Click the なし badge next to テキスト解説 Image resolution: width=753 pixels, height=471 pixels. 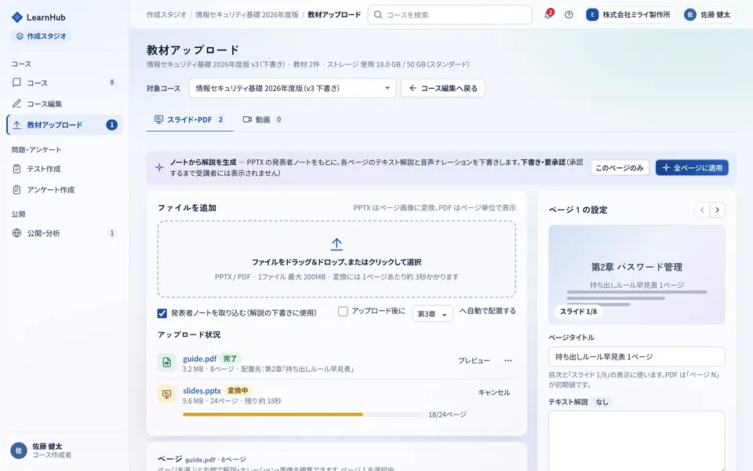click(x=602, y=402)
